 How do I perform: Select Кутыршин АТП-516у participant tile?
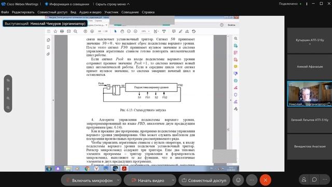coord(310,41)
